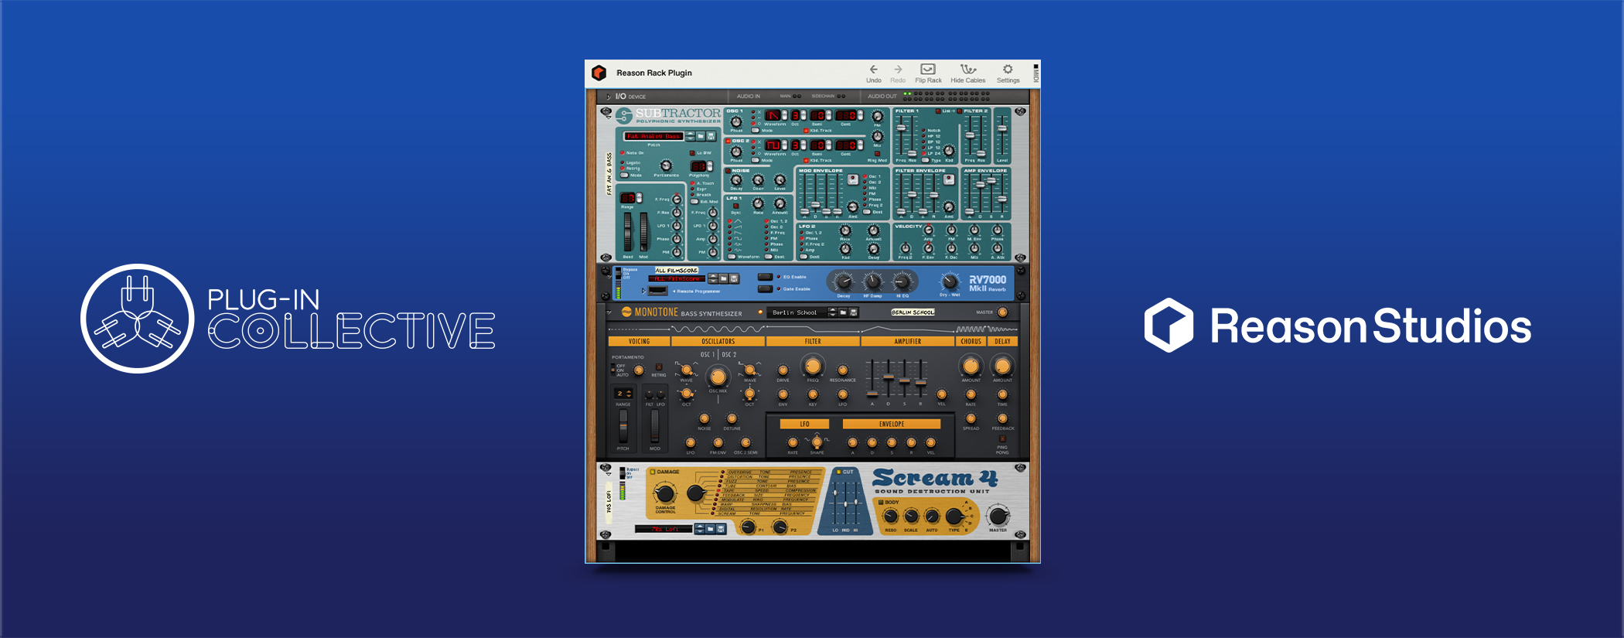Toggle RV7000 EQ Enable button
Viewport: 1624px width, 638px height.
(765, 277)
